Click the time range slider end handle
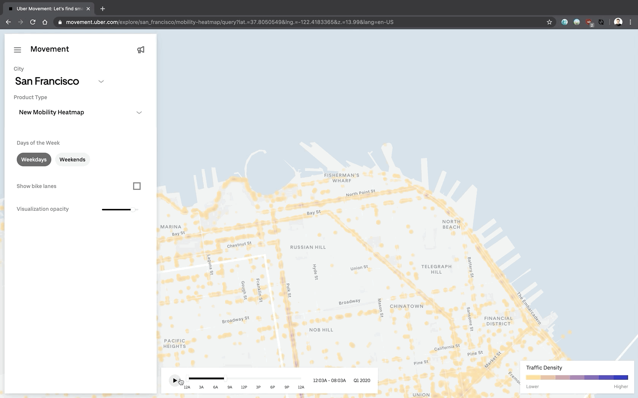 coord(225,378)
